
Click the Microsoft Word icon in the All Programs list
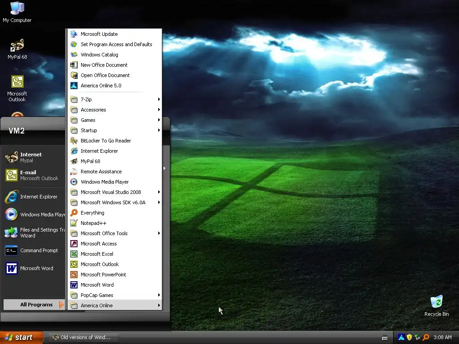[x=74, y=284]
